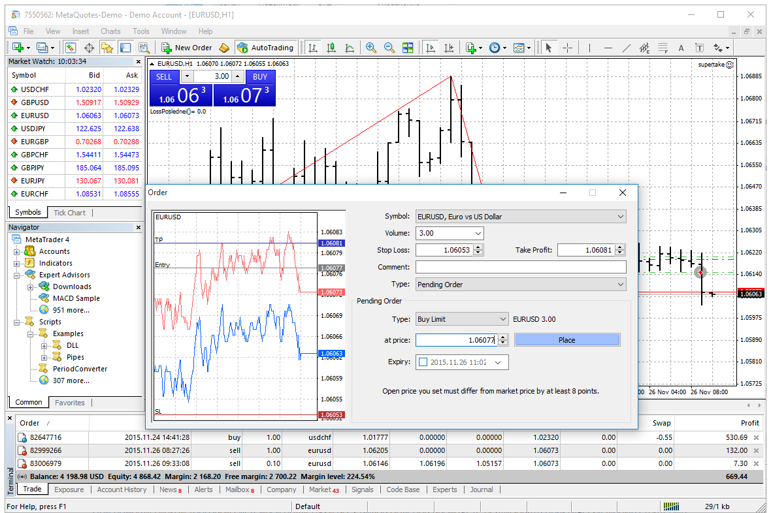Screen dimensions: 771x513
Task: Click the Place button
Action: pyautogui.click(x=567, y=340)
